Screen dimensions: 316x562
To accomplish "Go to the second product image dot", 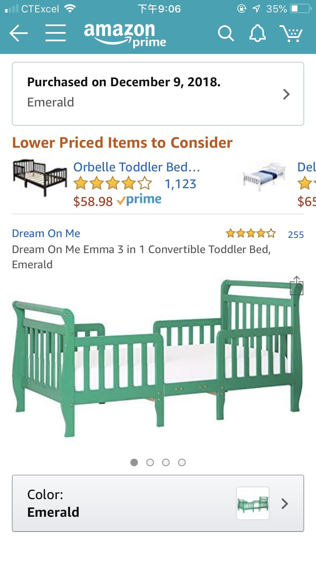I will coord(150,462).
